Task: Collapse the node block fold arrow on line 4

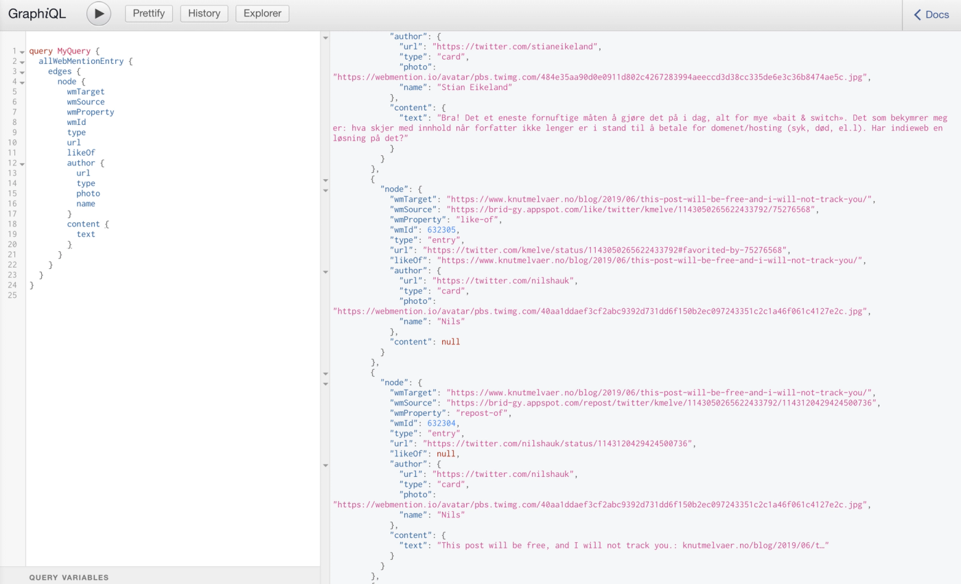Action: coord(21,81)
